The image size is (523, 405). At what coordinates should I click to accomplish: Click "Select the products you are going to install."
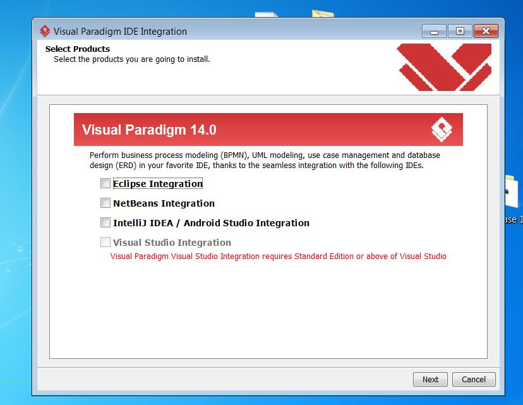(132, 59)
